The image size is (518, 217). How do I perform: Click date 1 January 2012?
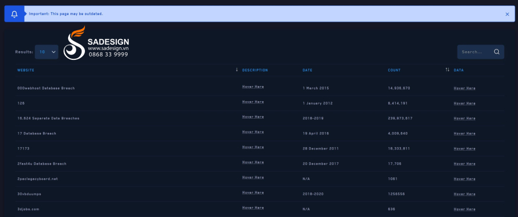317,104
